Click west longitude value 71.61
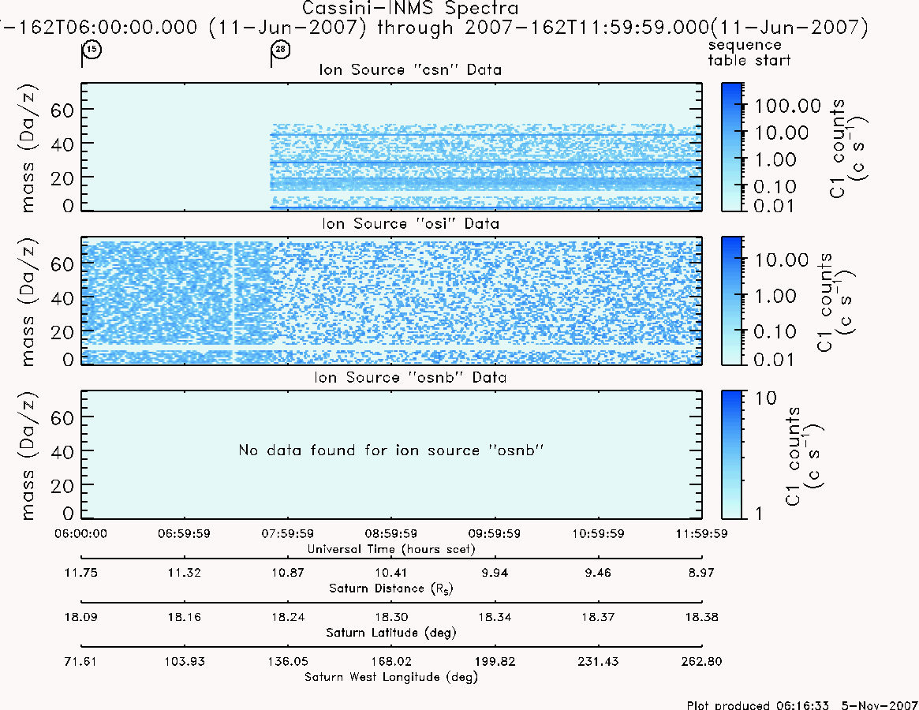 point(81,662)
